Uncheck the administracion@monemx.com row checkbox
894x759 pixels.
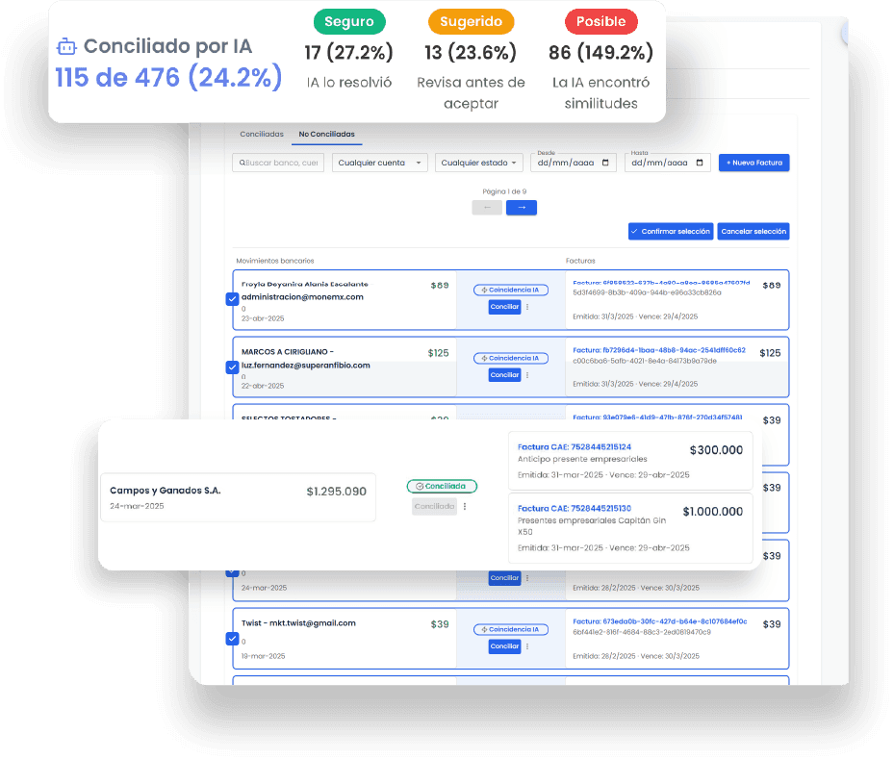point(232,299)
